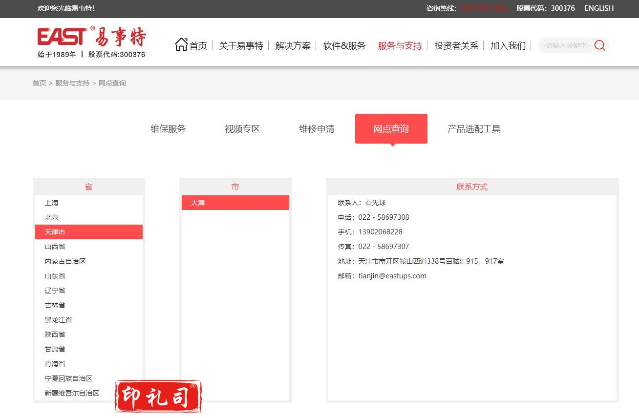This screenshot has width=639, height=418.
Task: Go to 投资者关系 in navigation
Action: (456, 46)
